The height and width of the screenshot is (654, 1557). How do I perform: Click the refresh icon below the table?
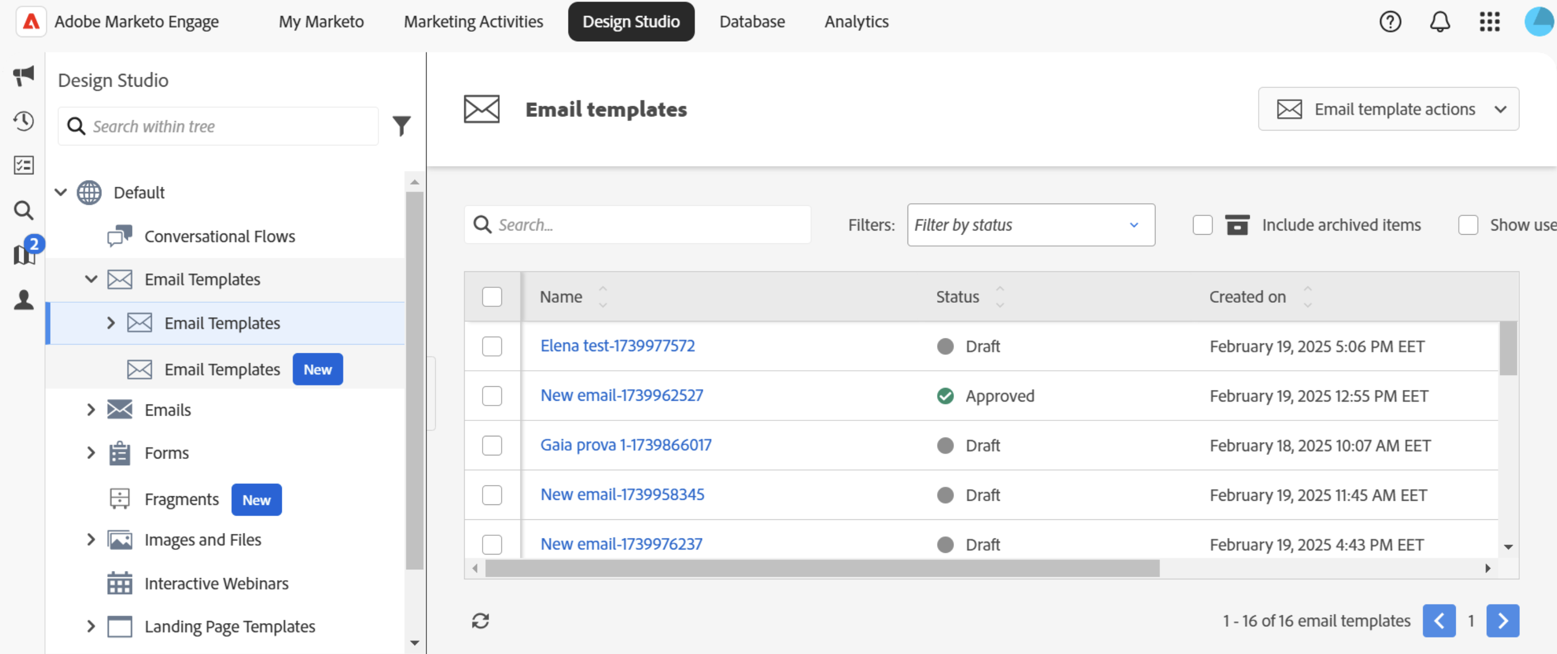click(481, 621)
